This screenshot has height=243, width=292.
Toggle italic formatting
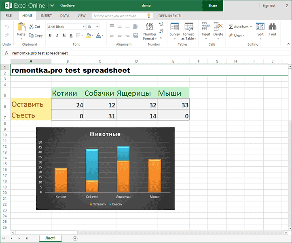coord(57,35)
